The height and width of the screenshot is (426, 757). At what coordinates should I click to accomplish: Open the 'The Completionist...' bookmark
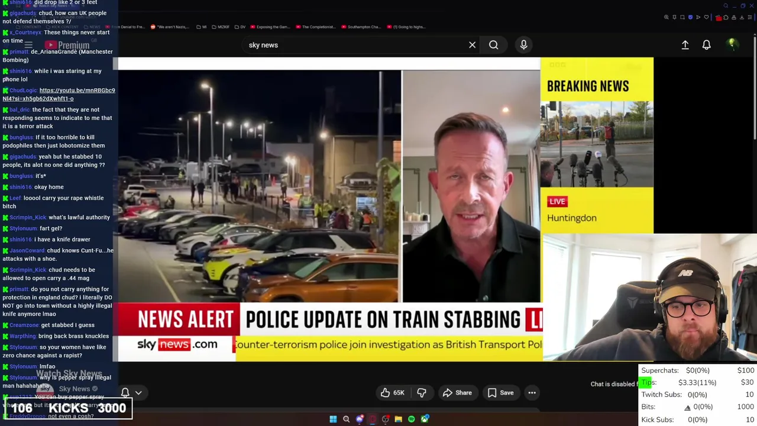point(315,27)
